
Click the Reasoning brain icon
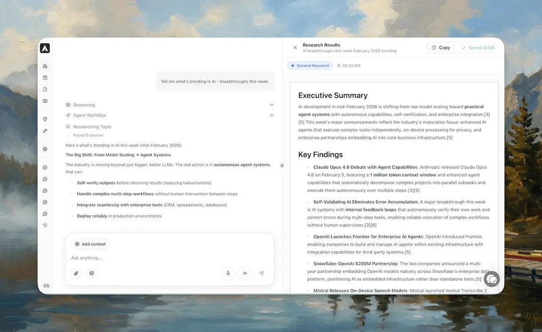pos(68,105)
